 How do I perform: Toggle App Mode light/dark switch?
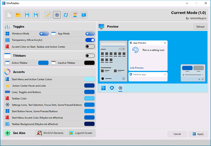click(x=90, y=34)
